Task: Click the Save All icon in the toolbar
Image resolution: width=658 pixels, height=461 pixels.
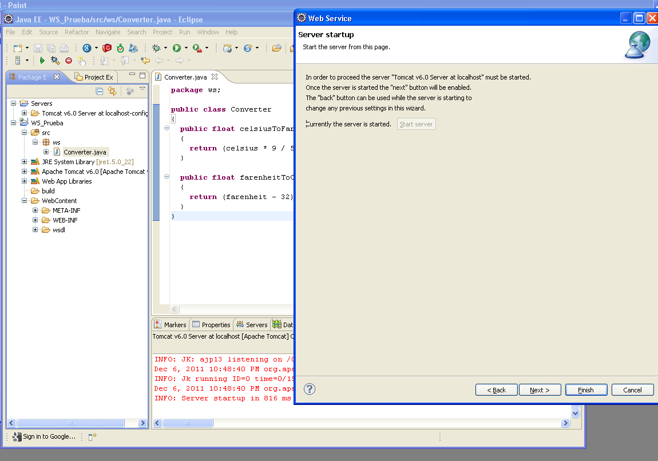Action: [51, 48]
